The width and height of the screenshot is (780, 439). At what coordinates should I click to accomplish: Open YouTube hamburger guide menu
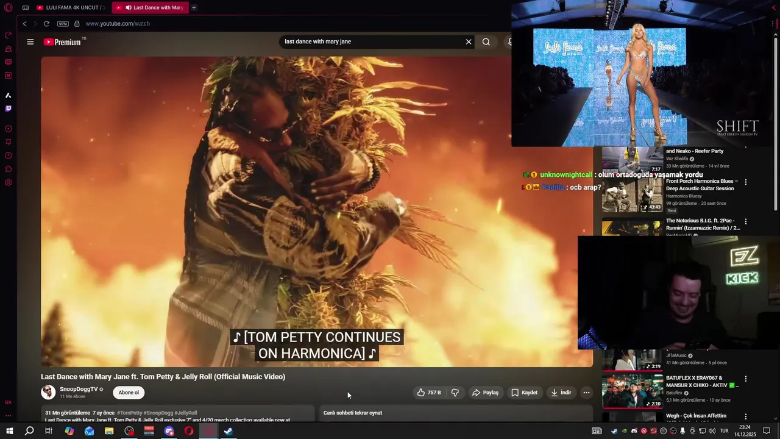click(x=30, y=42)
